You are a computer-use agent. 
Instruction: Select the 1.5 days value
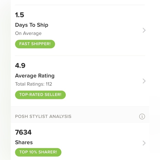click(x=20, y=15)
